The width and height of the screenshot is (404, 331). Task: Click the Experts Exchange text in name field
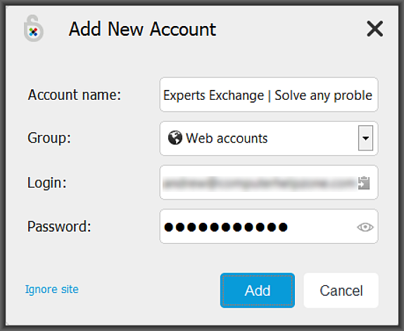pos(213,96)
